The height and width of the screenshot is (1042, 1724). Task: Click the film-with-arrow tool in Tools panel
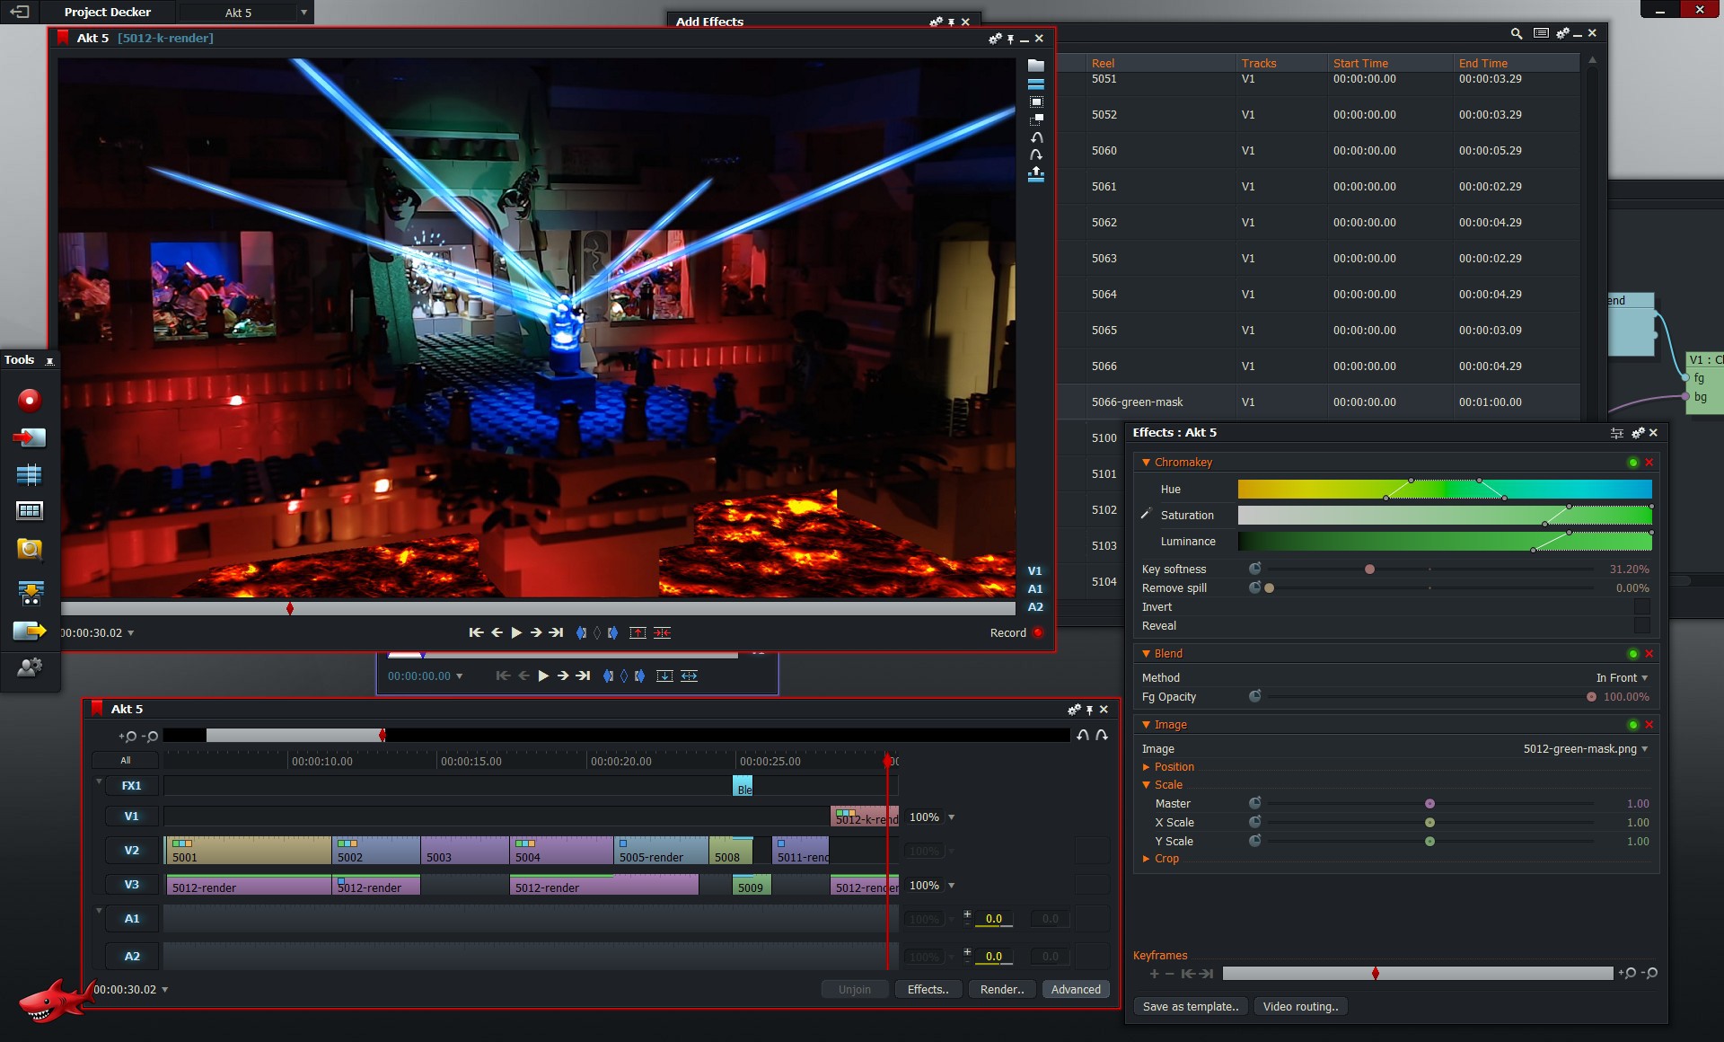(x=30, y=592)
